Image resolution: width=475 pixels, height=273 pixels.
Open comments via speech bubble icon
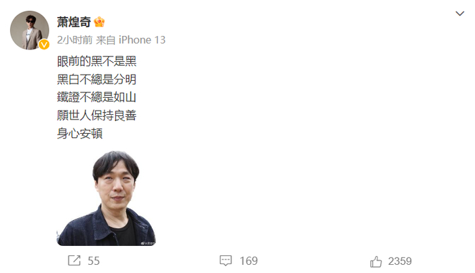tap(226, 261)
